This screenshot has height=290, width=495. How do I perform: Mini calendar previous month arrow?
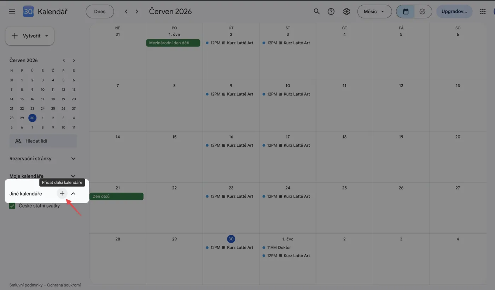(x=64, y=60)
